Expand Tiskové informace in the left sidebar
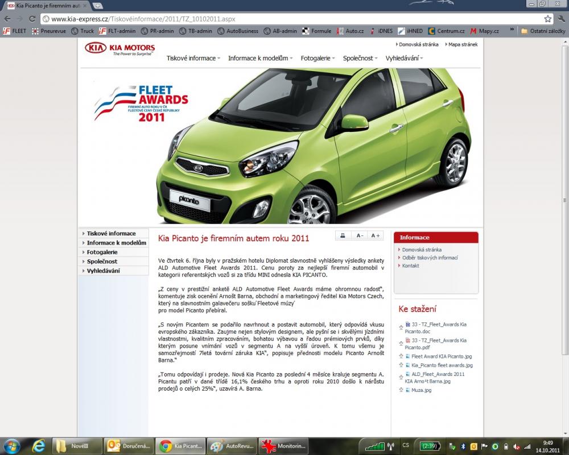 coord(113,234)
